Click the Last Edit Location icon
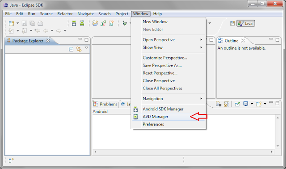The image size is (286, 169). 38,31
